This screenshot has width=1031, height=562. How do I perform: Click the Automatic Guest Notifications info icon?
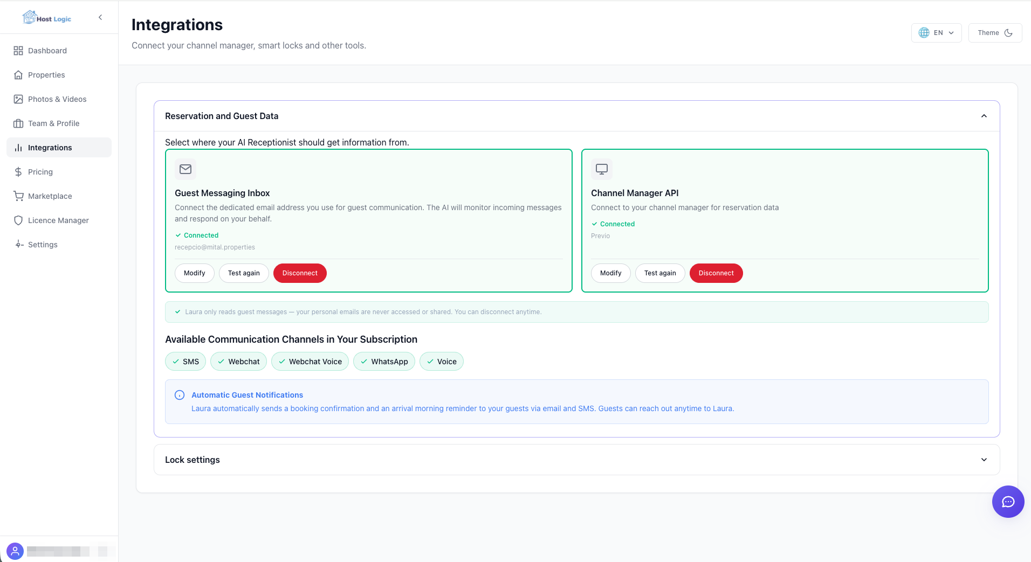[x=180, y=395]
